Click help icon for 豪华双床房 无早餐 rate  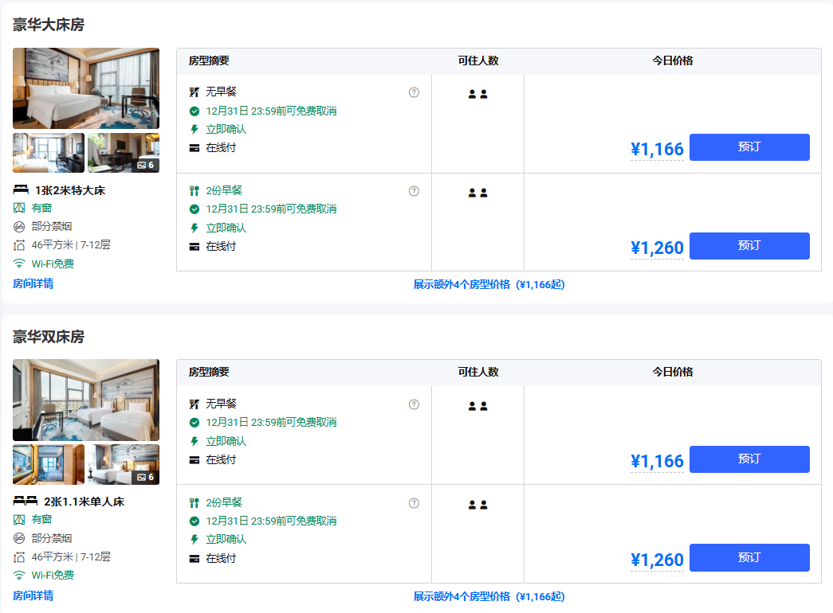click(x=414, y=404)
